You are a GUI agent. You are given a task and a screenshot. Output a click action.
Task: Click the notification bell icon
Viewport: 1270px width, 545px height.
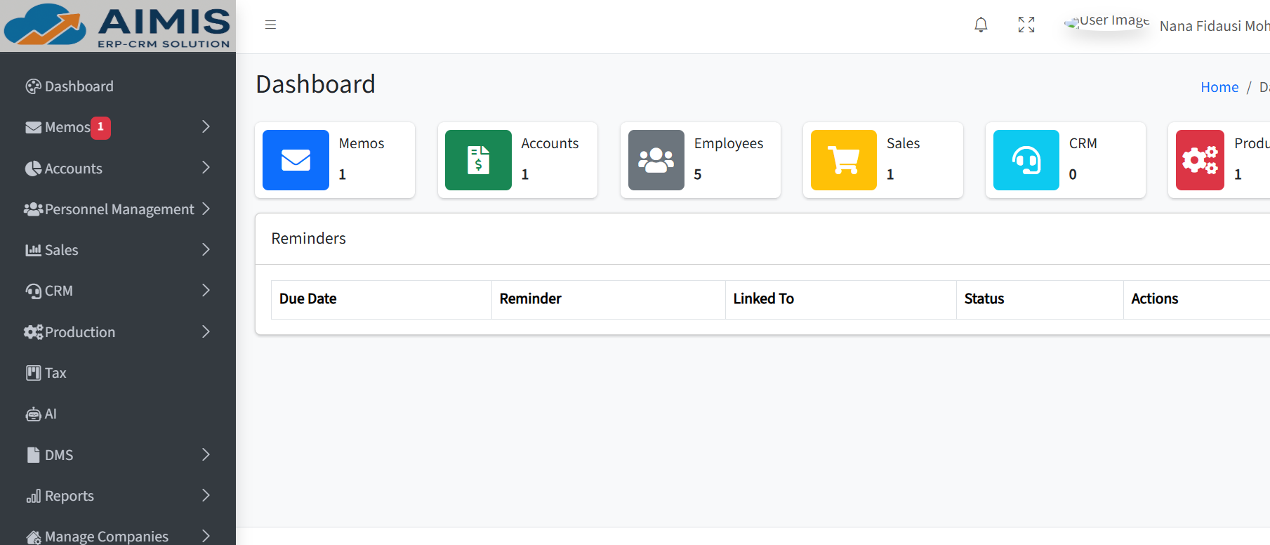pyautogui.click(x=981, y=25)
